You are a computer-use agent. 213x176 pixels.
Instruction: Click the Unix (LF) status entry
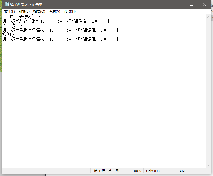coord(153,171)
